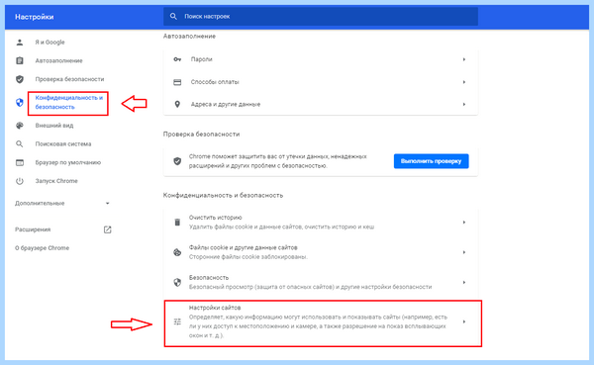Click the external link icon next to Расширения
Image resolution: width=594 pixels, height=365 pixels.
coord(108,229)
